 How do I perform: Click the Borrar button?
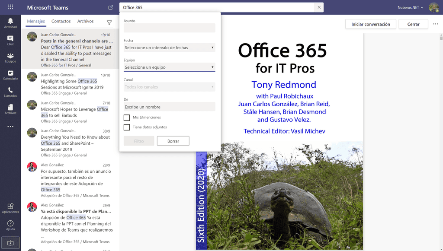point(173,141)
